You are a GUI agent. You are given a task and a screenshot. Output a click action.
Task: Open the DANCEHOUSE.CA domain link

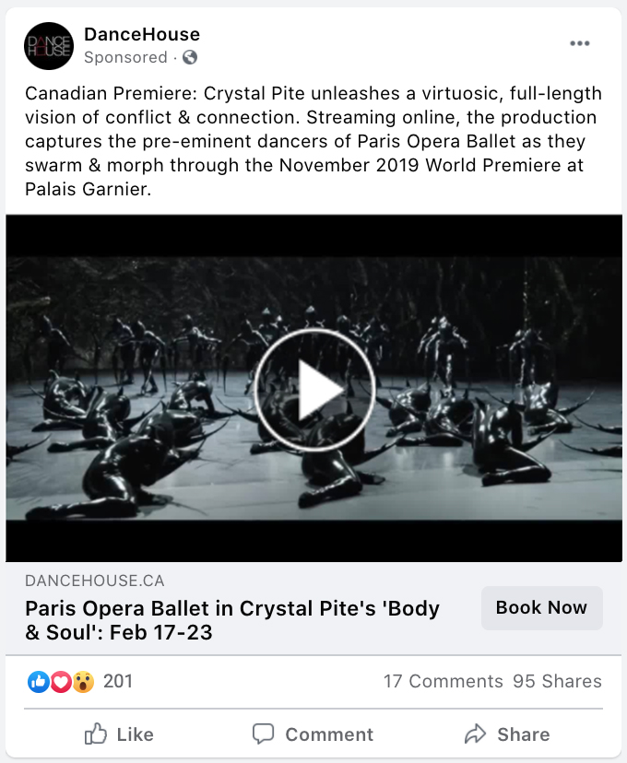coord(95,581)
